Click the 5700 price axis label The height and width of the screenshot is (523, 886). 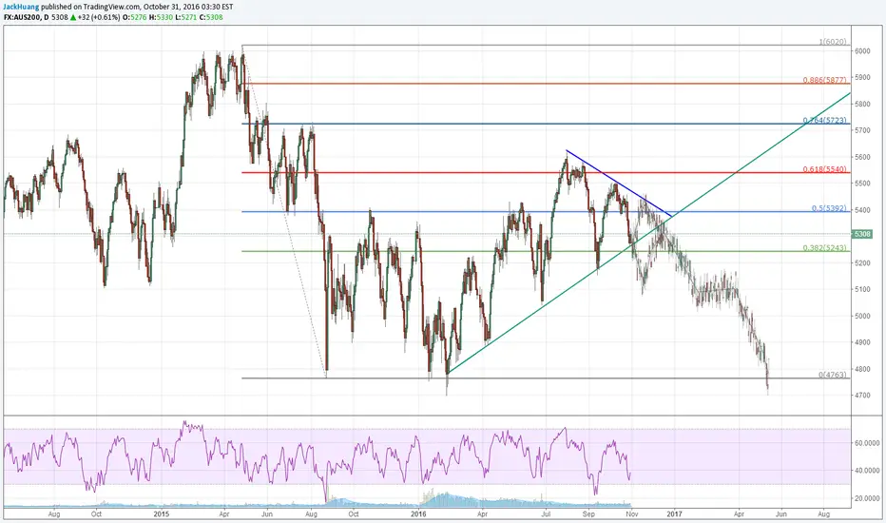point(862,130)
